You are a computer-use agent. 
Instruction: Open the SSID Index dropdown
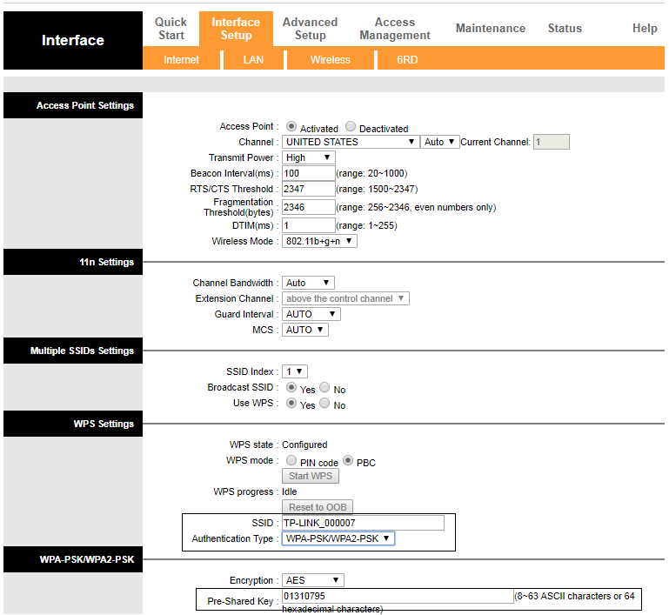point(295,371)
